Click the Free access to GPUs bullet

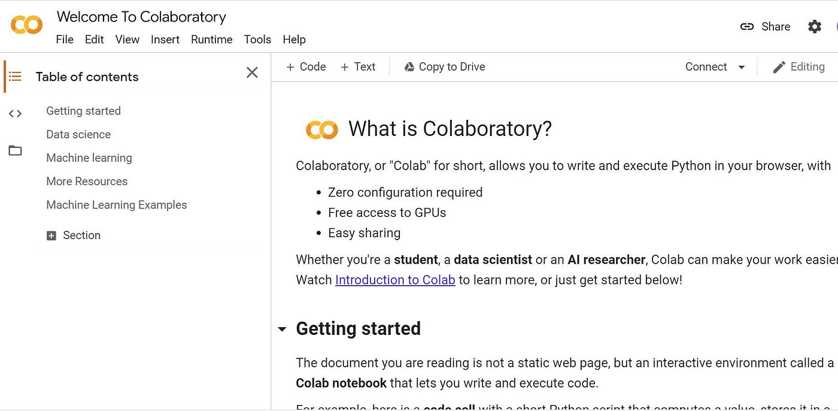387,213
